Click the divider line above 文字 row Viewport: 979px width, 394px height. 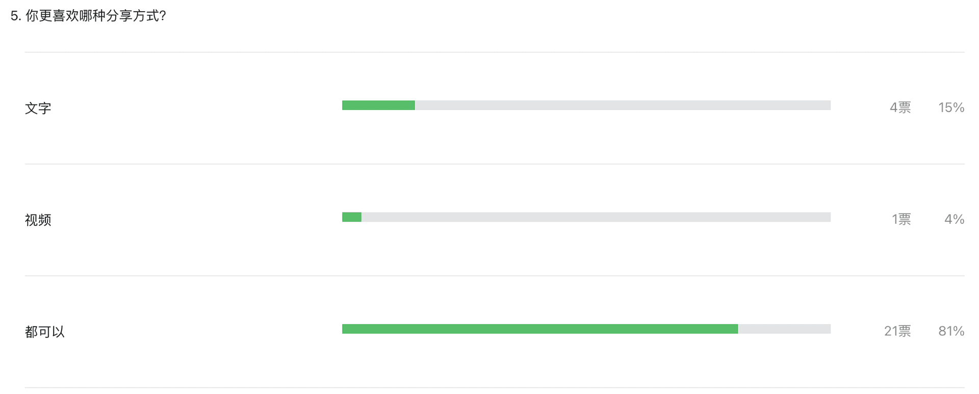click(495, 52)
